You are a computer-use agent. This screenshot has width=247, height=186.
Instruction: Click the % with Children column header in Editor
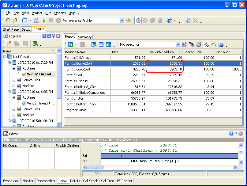(x=68, y=146)
